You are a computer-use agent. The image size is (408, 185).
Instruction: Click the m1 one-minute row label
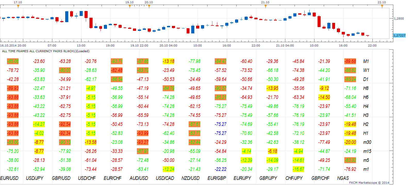click(366, 169)
